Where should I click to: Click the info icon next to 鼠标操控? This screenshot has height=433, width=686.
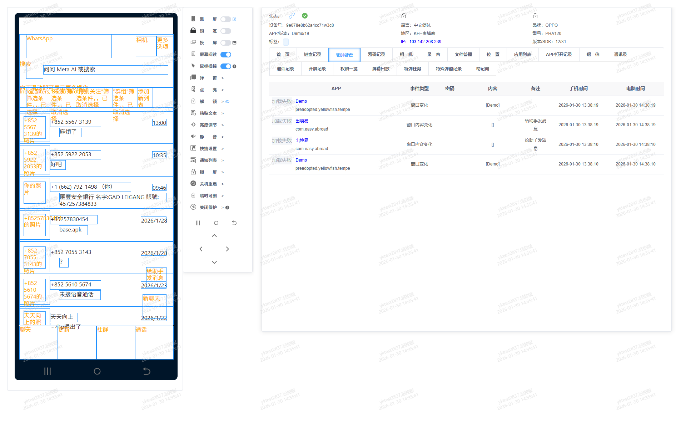(234, 66)
